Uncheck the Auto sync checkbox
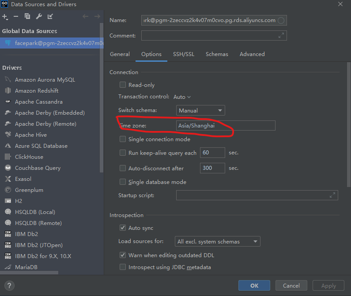Screen dimensions: 351x296 point(123,228)
